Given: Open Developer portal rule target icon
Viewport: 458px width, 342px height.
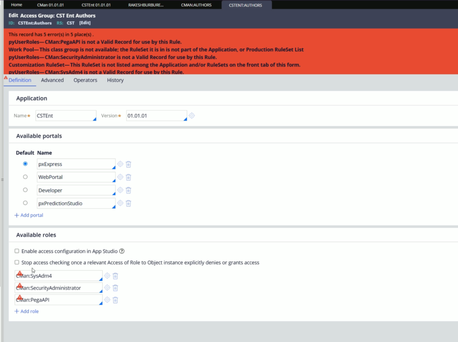Looking at the screenshot, I should tap(120, 190).
